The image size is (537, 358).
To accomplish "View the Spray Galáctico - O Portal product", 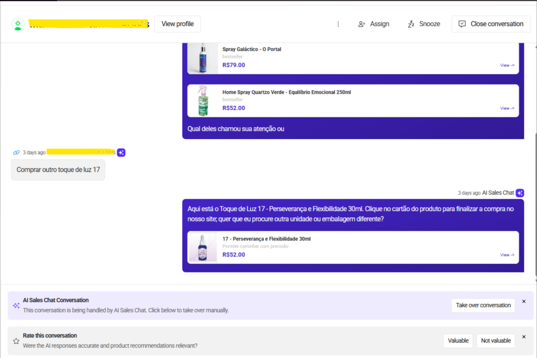I will 507,65.
